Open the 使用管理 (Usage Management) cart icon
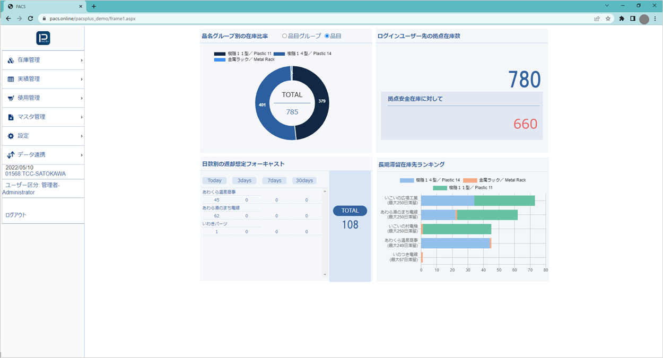Screen dimensions: 663x358 (12, 98)
